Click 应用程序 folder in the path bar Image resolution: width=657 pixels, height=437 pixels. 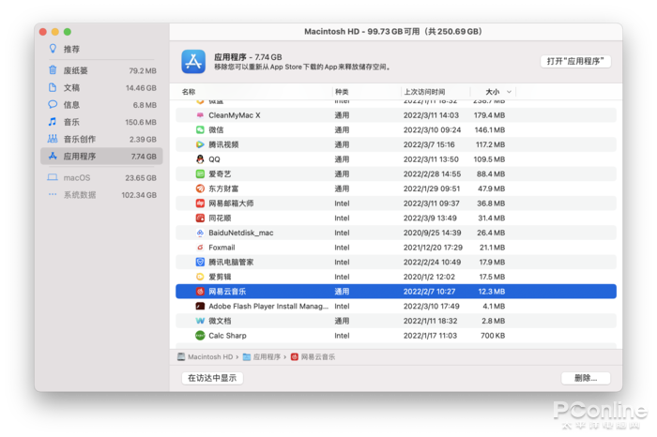[x=262, y=356]
